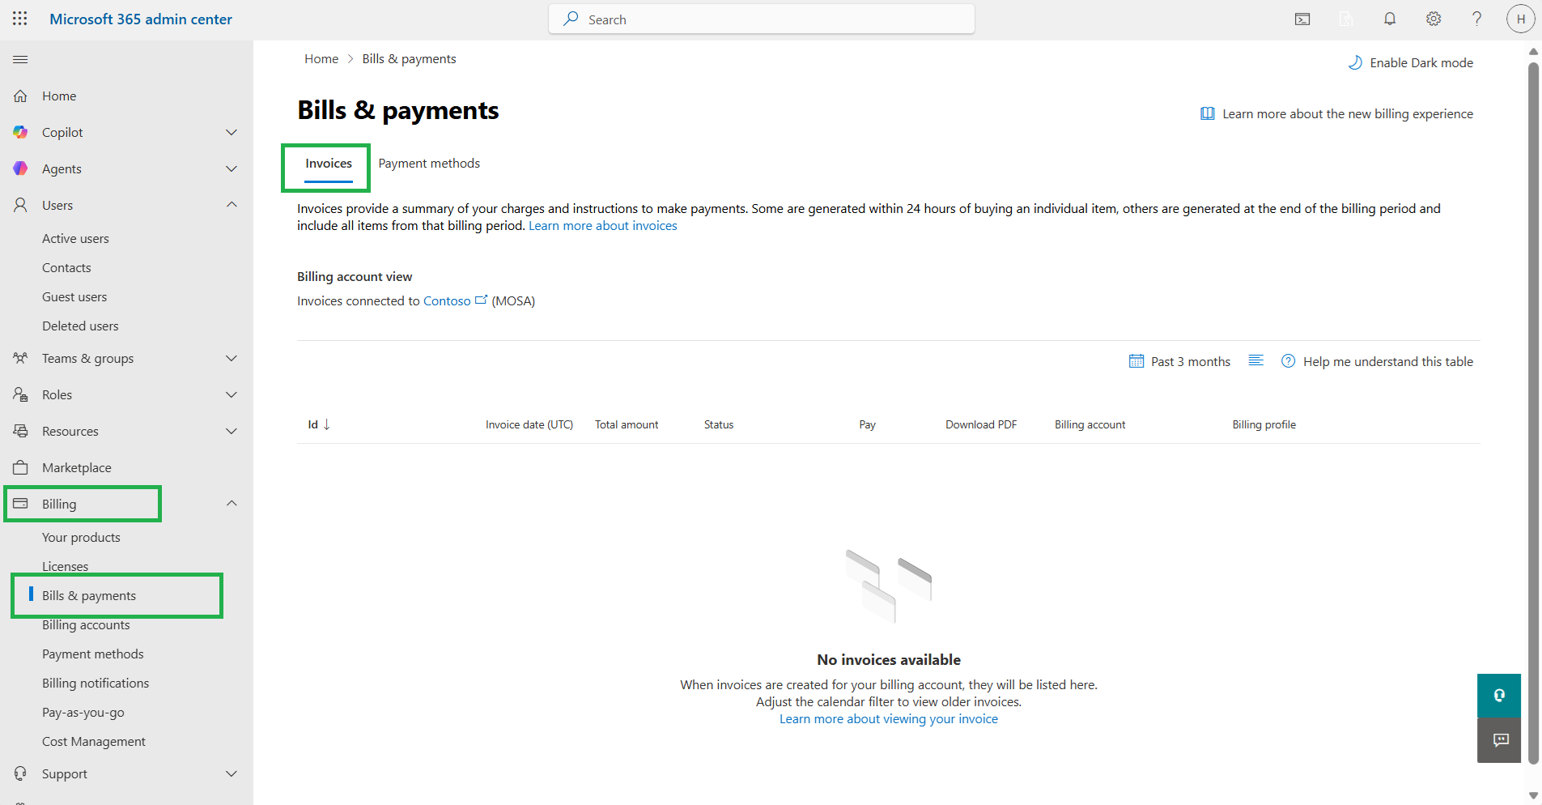Open Licenses under Billing
Viewport: 1542px width, 805px height.
click(x=65, y=566)
